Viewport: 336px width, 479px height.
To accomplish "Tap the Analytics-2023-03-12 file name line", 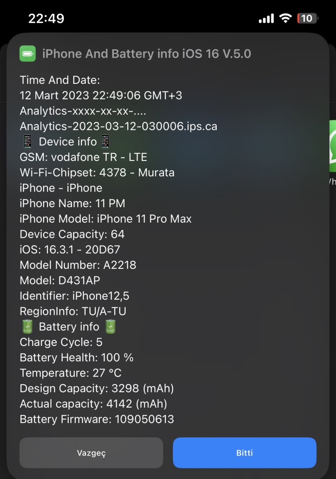I will [x=118, y=126].
